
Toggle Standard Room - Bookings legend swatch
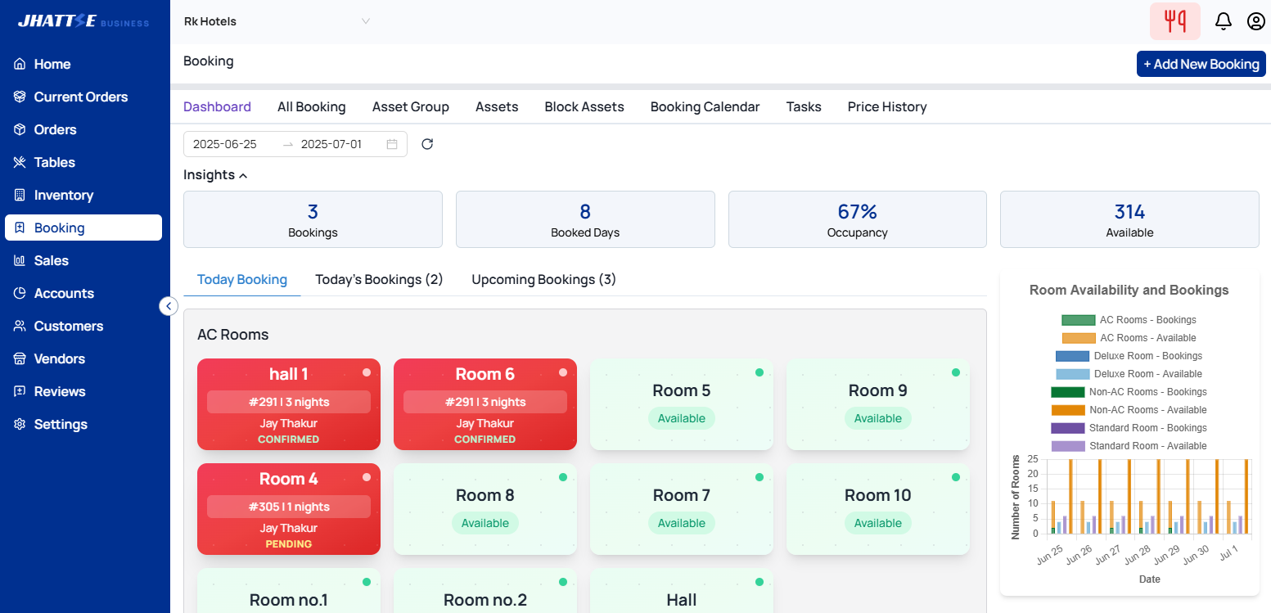click(x=1067, y=428)
